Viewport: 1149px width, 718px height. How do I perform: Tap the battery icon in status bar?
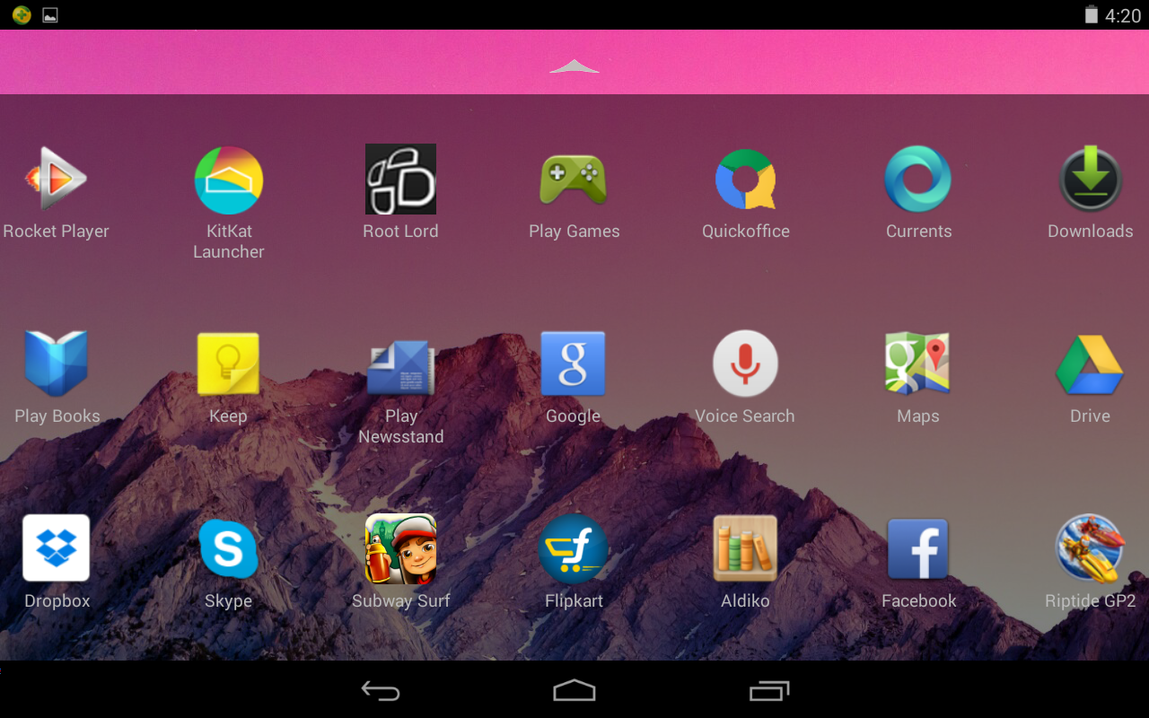tap(1091, 14)
